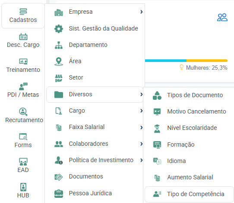
Task: Click the blue users icon at top right
Action: pos(222,17)
